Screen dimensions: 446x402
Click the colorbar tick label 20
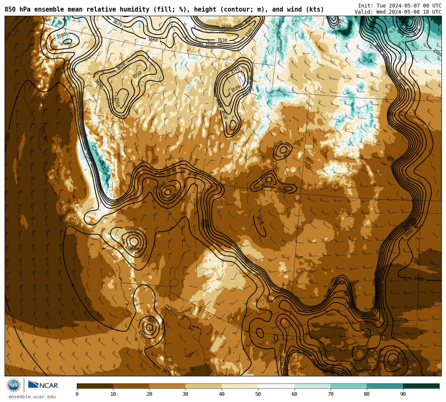pos(149,394)
